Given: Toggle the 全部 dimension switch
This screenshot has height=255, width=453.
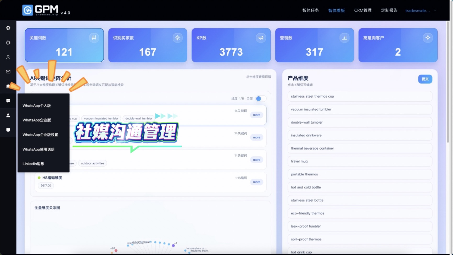Looking at the screenshot, I should [x=260, y=99].
